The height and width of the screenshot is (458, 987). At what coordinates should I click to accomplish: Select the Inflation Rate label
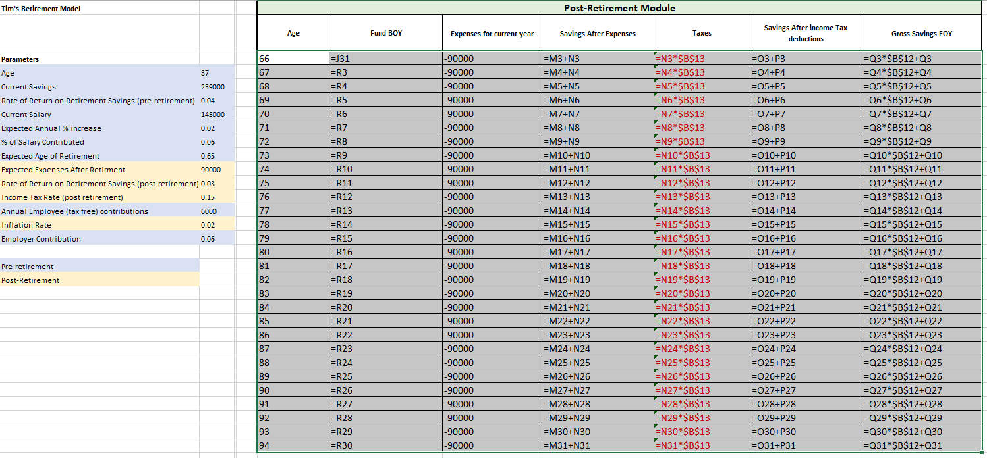tap(99, 225)
